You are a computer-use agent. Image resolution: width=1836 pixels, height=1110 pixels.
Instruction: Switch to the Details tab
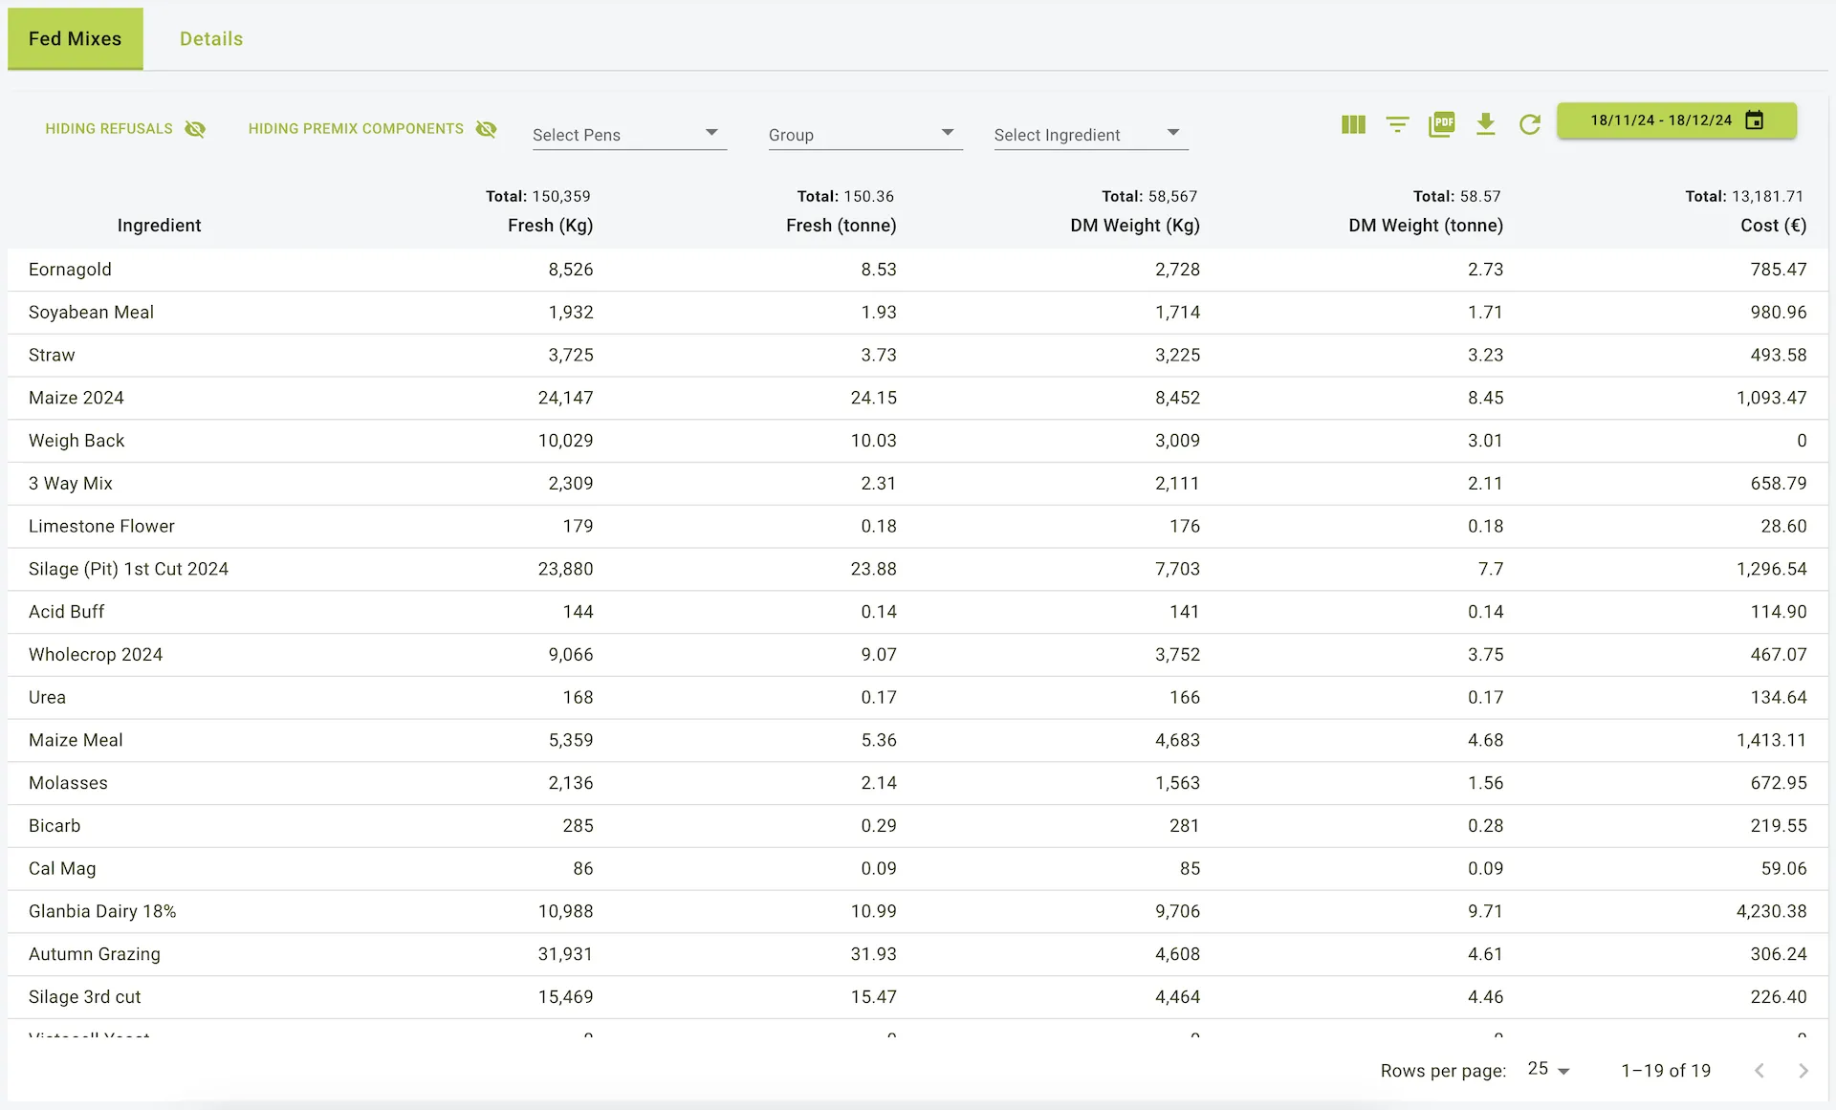211,39
